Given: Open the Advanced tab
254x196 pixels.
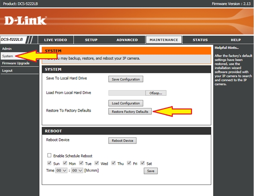Looking at the screenshot, I should [127, 40].
